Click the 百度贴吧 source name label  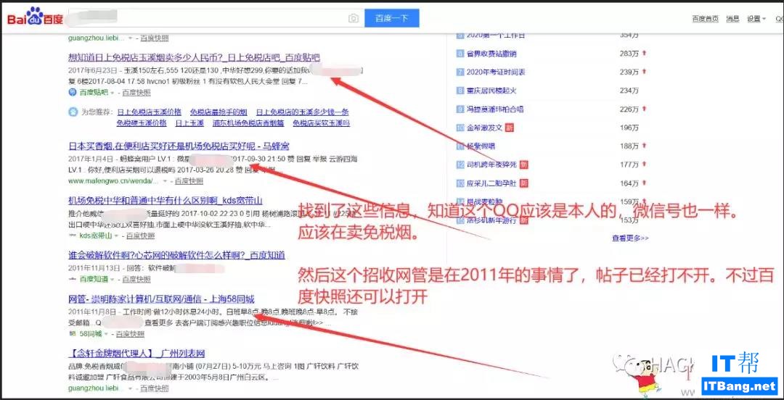(x=93, y=93)
